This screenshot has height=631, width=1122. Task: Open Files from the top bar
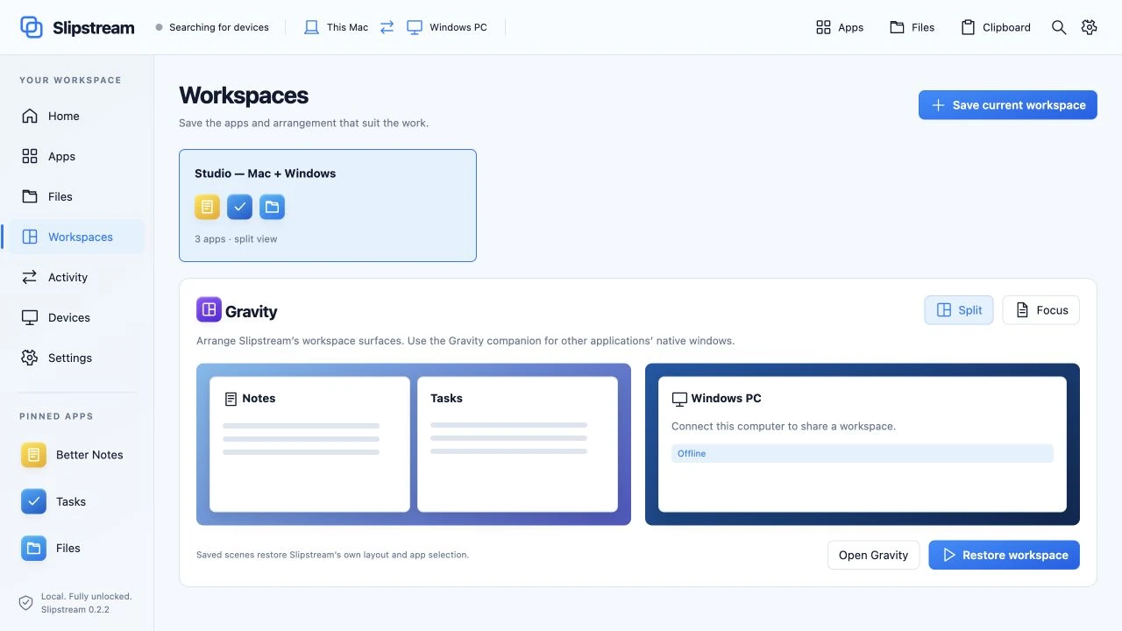pyautogui.click(x=913, y=27)
